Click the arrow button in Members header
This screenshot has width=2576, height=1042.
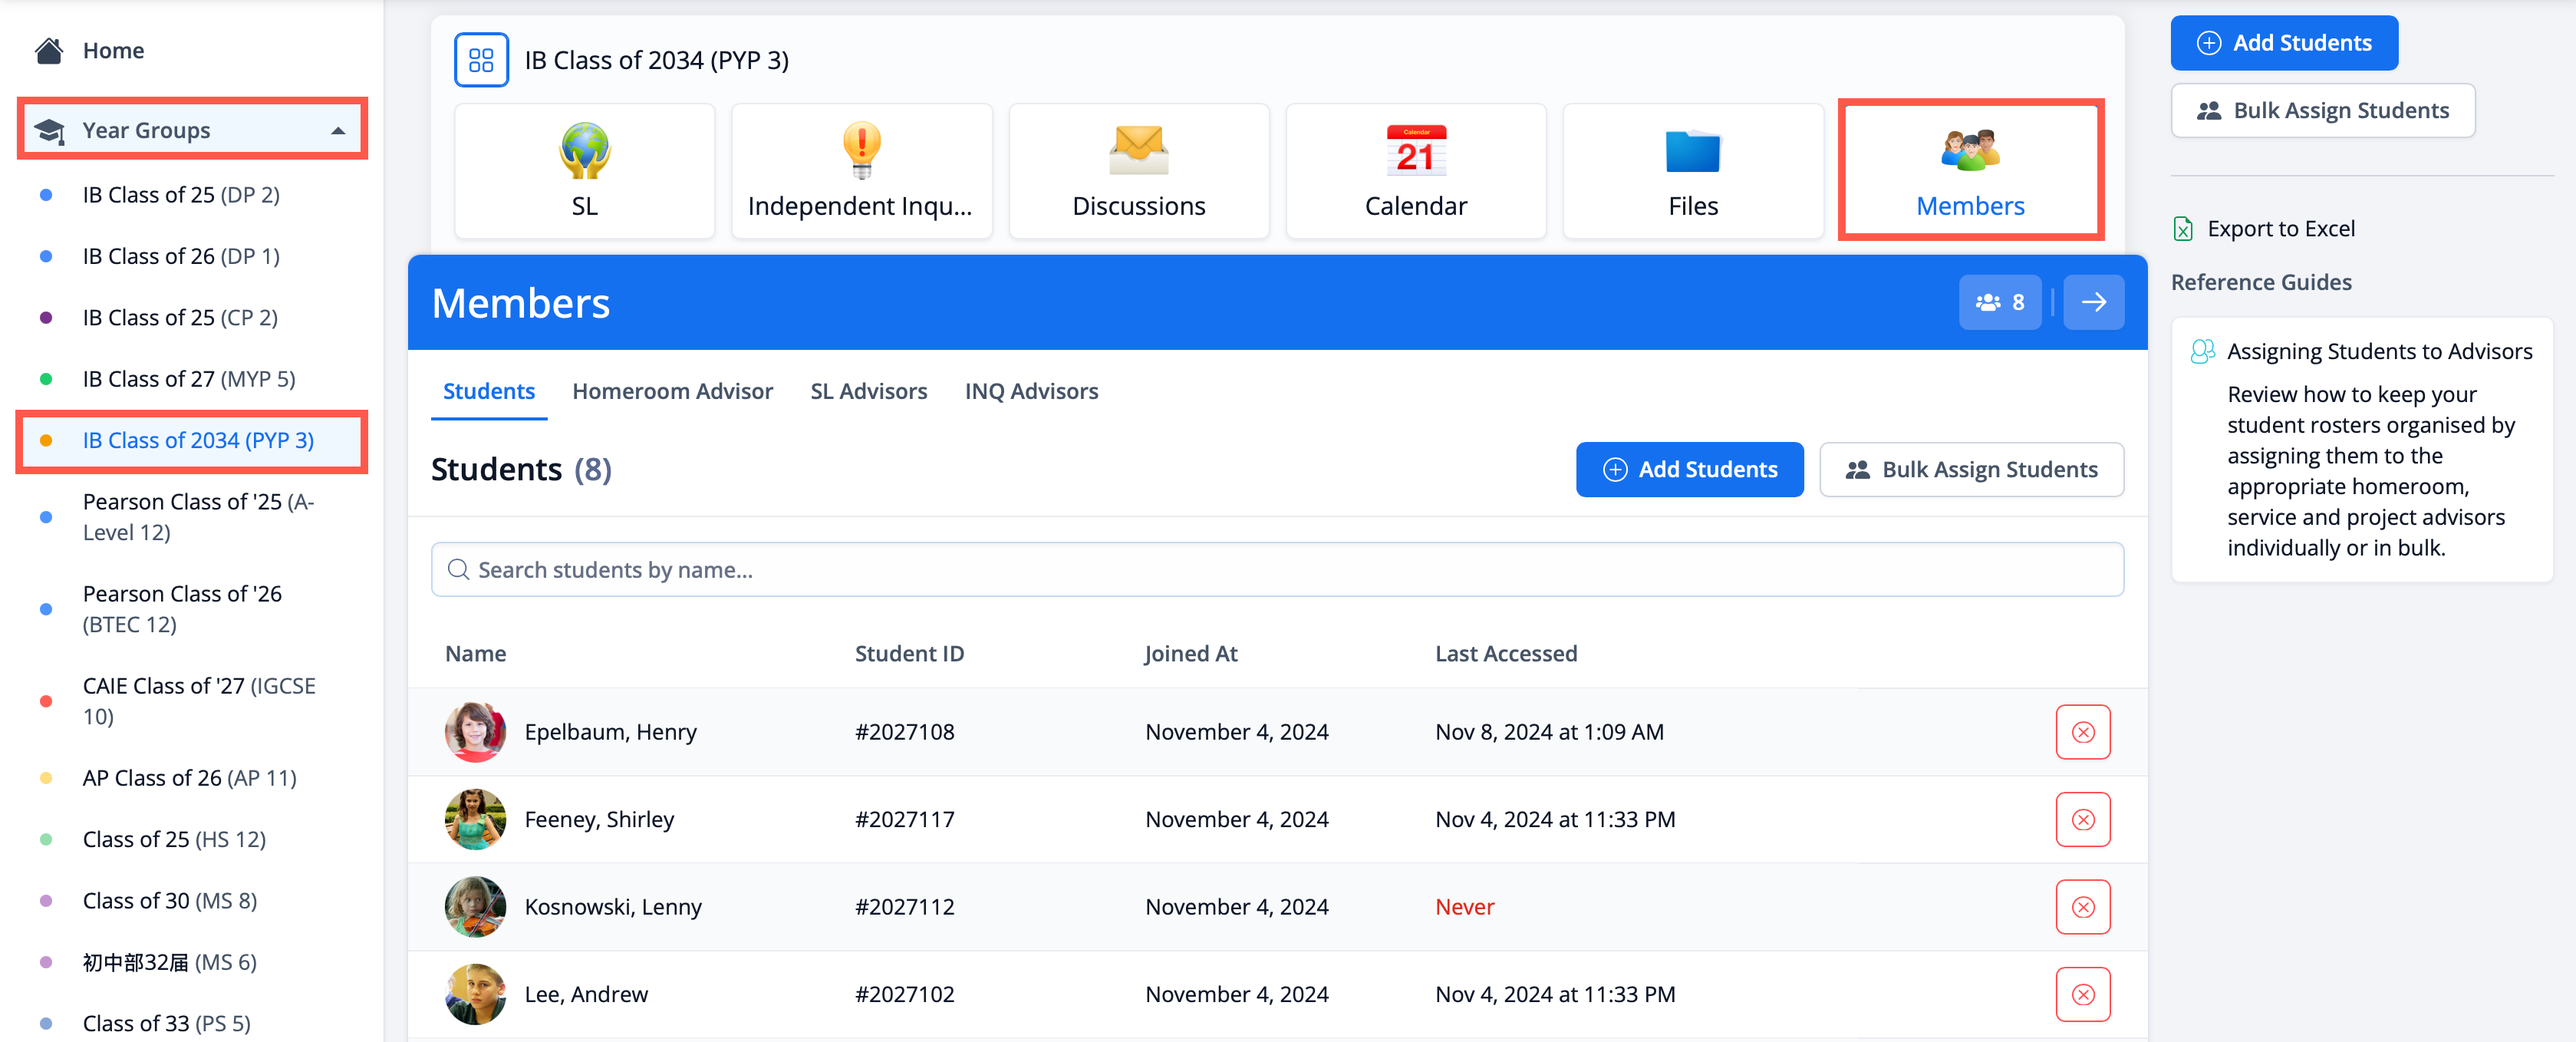coord(2093,302)
